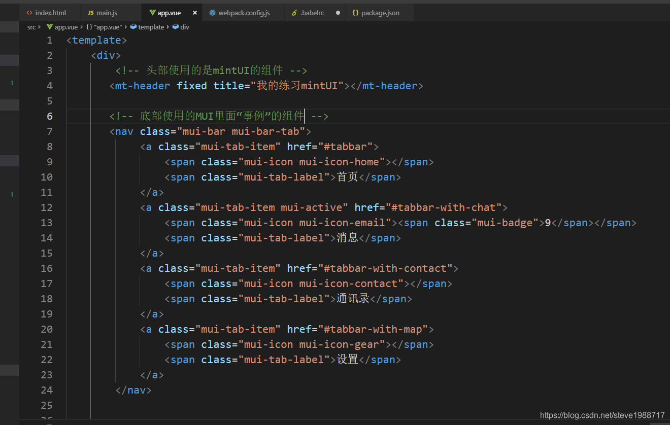This screenshot has height=425, width=670.
Task: Click the JS icon on main.js tab
Action: [x=91, y=13]
